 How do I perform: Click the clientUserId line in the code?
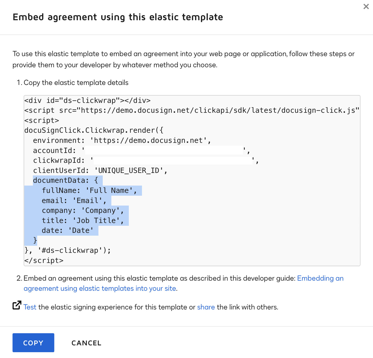[99, 170]
